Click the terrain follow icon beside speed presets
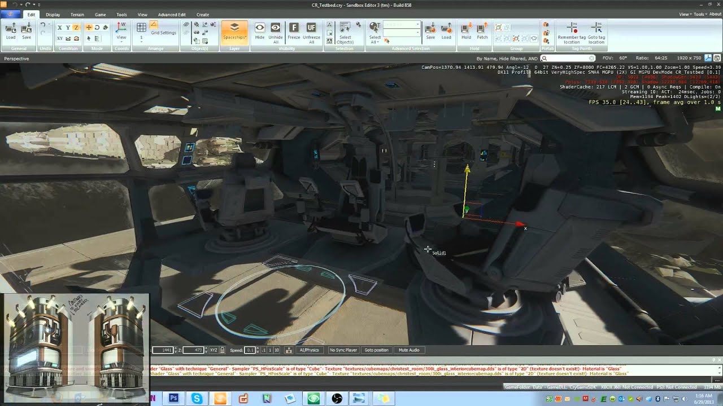The width and height of the screenshot is (723, 406). tap(289, 350)
